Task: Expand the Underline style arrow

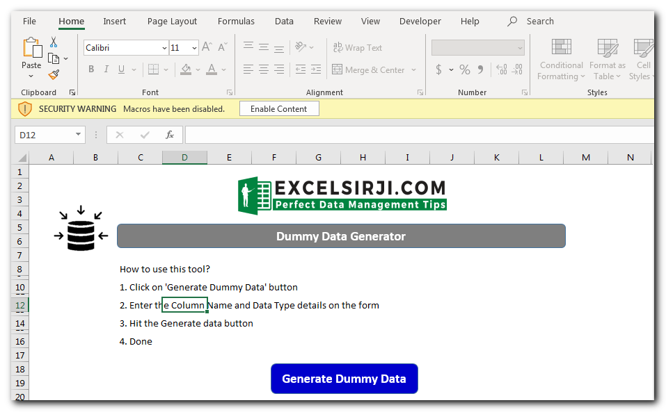Action: (134, 69)
